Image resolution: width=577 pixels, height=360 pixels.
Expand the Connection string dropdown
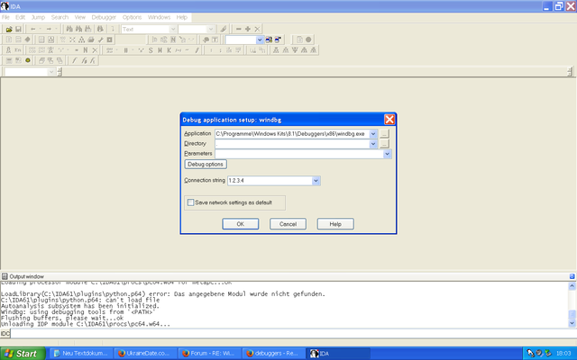[x=316, y=181]
